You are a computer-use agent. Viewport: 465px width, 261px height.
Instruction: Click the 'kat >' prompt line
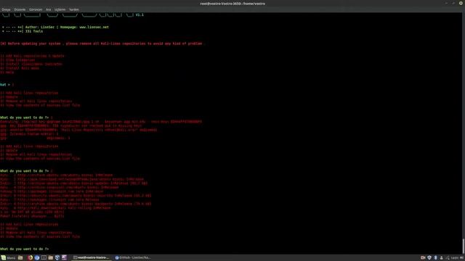[7, 85]
